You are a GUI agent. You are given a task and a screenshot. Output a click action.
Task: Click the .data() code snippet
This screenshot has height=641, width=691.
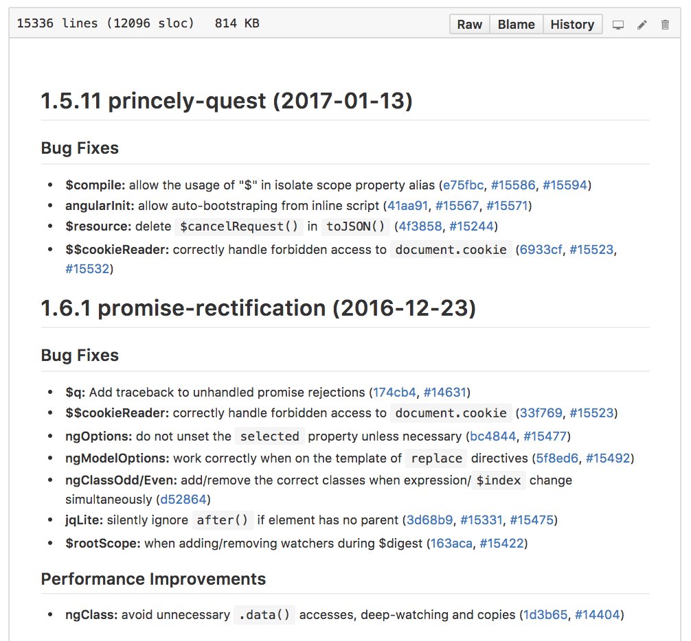click(264, 615)
